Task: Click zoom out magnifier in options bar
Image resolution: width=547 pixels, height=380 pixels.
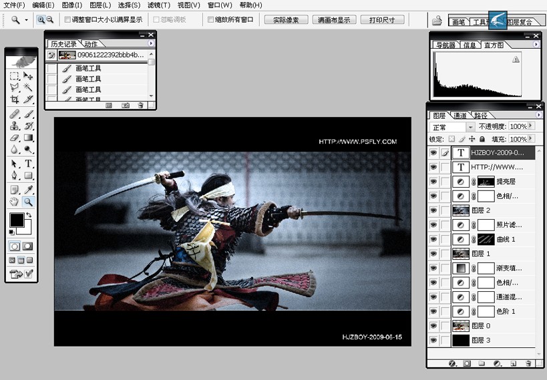Action: click(x=50, y=20)
